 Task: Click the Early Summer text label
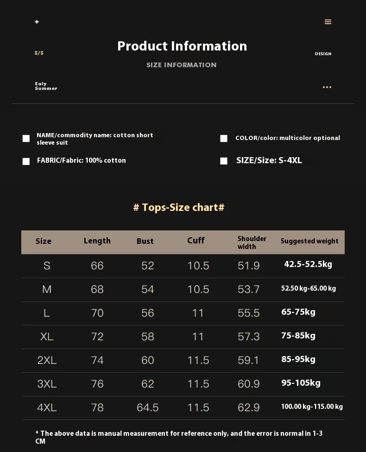click(x=46, y=86)
